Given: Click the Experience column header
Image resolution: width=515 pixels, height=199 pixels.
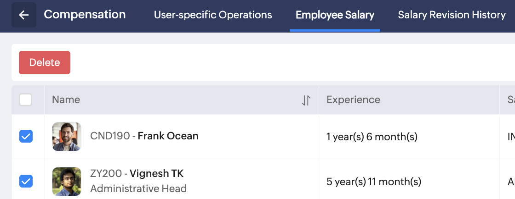Looking at the screenshot, I should [x=353, y=100].
